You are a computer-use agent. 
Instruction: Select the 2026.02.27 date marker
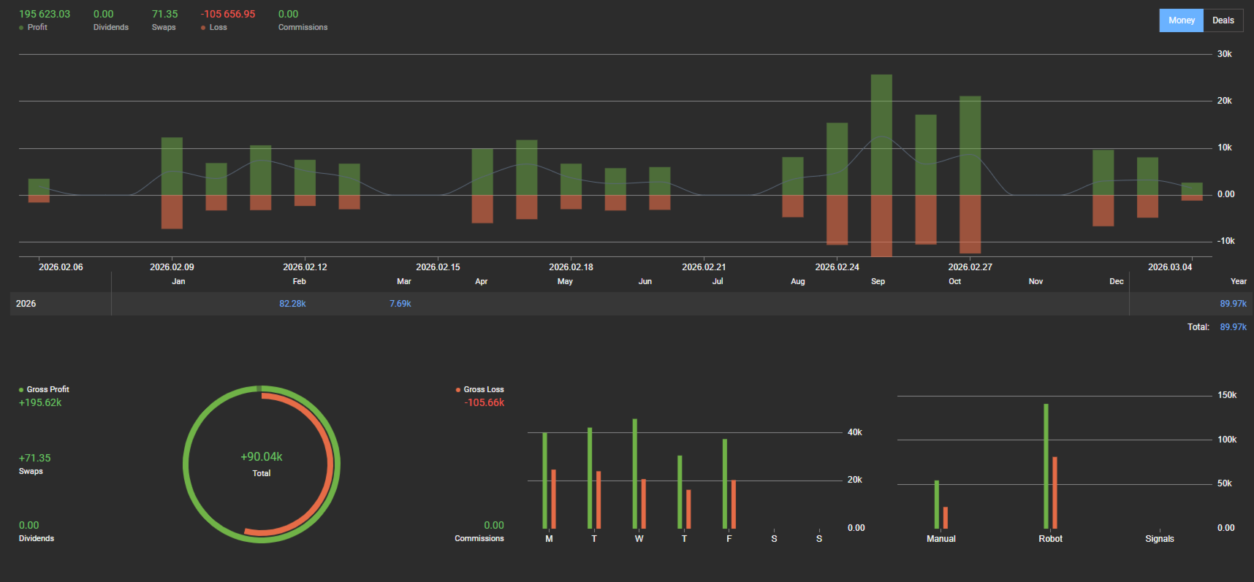coord(970,267)
